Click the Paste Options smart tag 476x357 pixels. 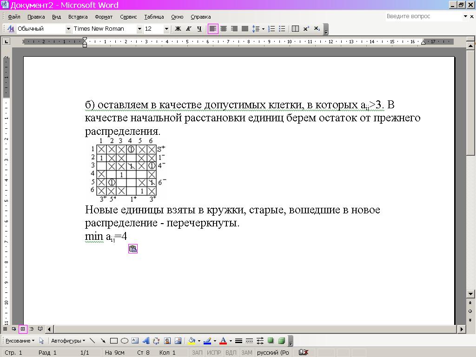(132, 249)
